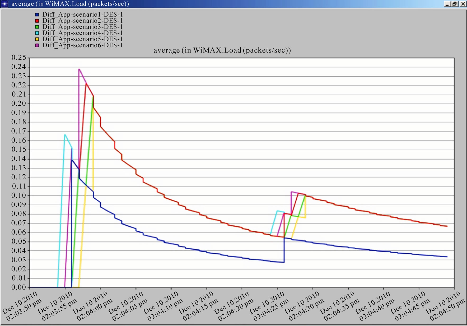Click the red scenario2 legend swatch
467x326 pixels.
(37, 21)
